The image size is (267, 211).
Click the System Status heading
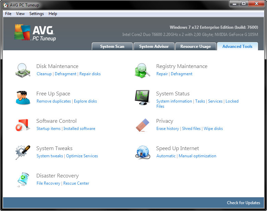(173, 94)
